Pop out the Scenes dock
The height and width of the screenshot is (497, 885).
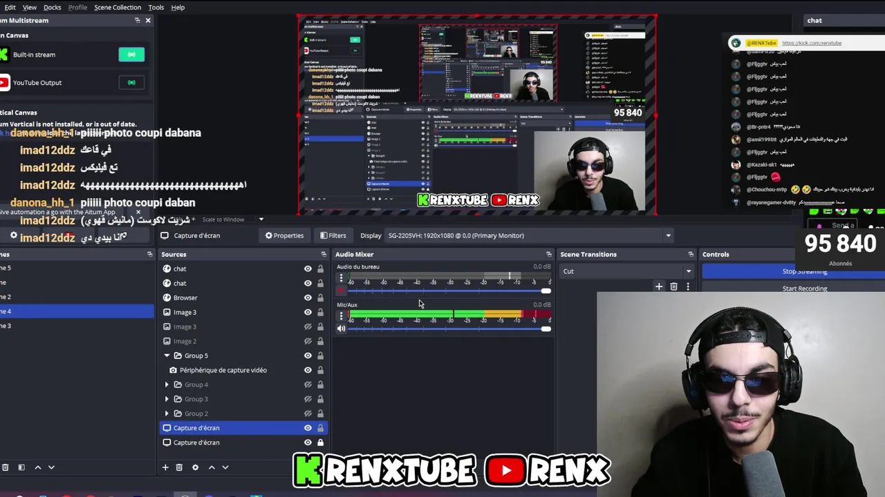click(x=149, y=254)
